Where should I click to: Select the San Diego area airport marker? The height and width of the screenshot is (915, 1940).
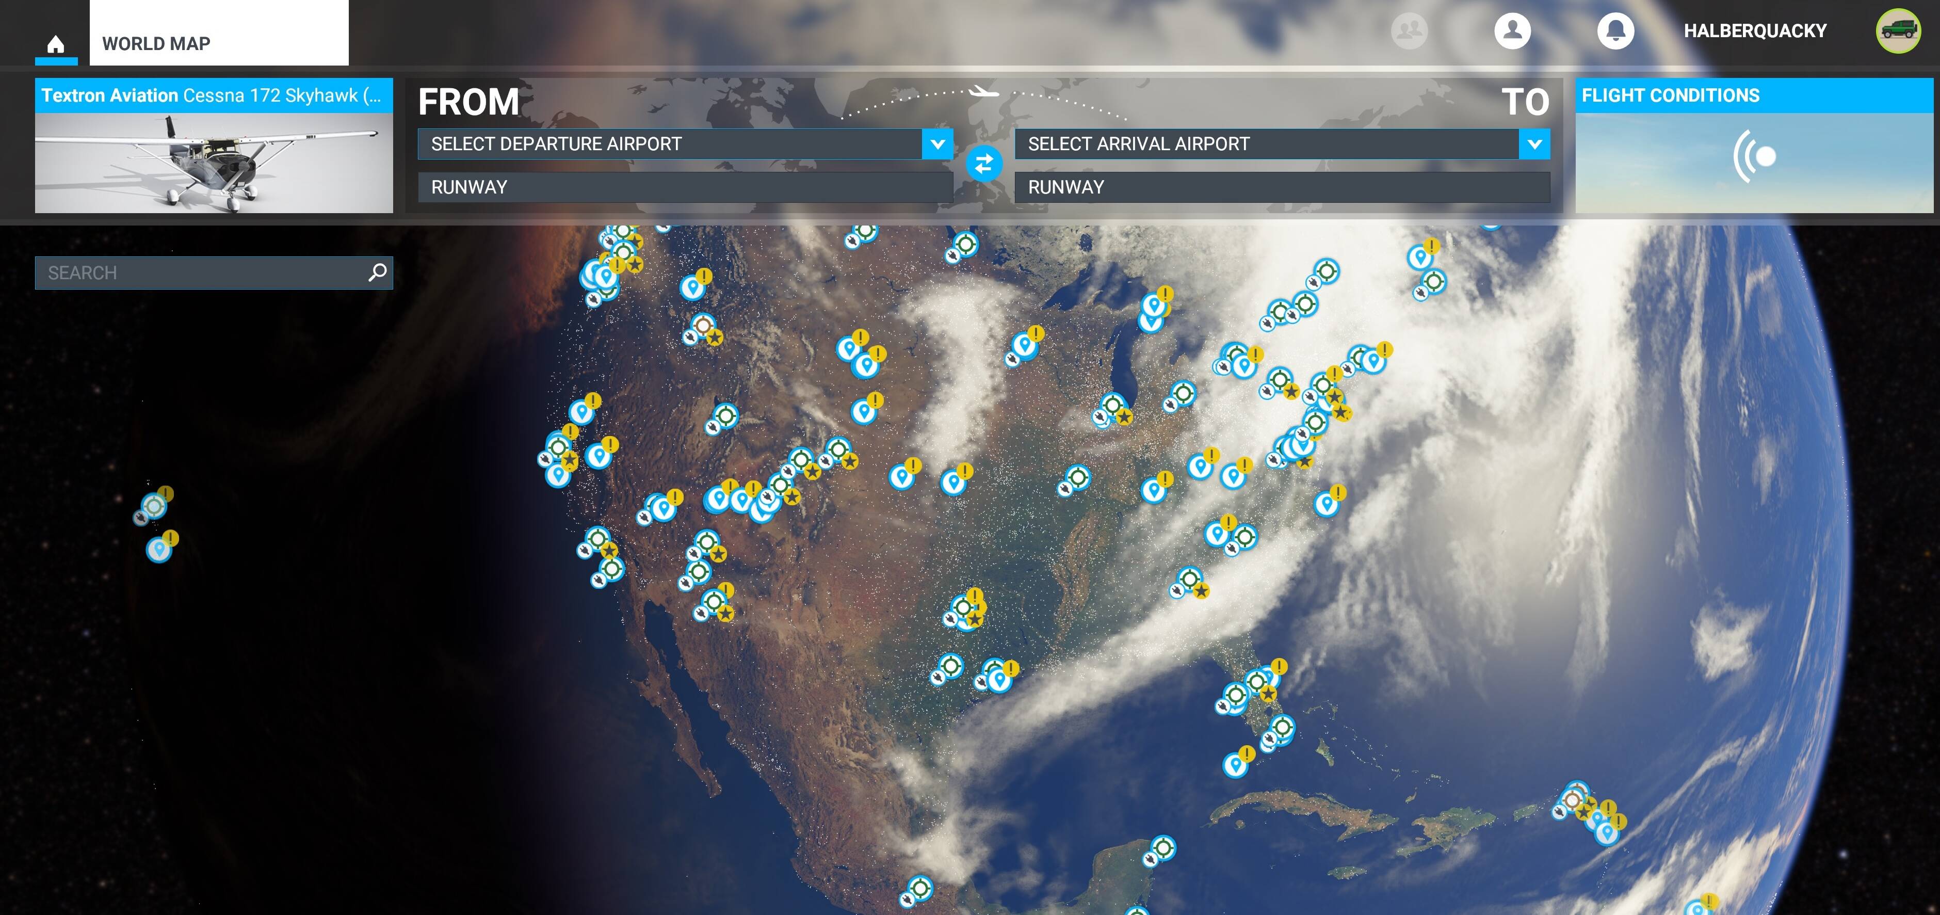coord(611,569)
